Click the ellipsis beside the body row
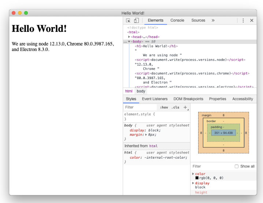263x203 pixels. click(x=125, y=42)
